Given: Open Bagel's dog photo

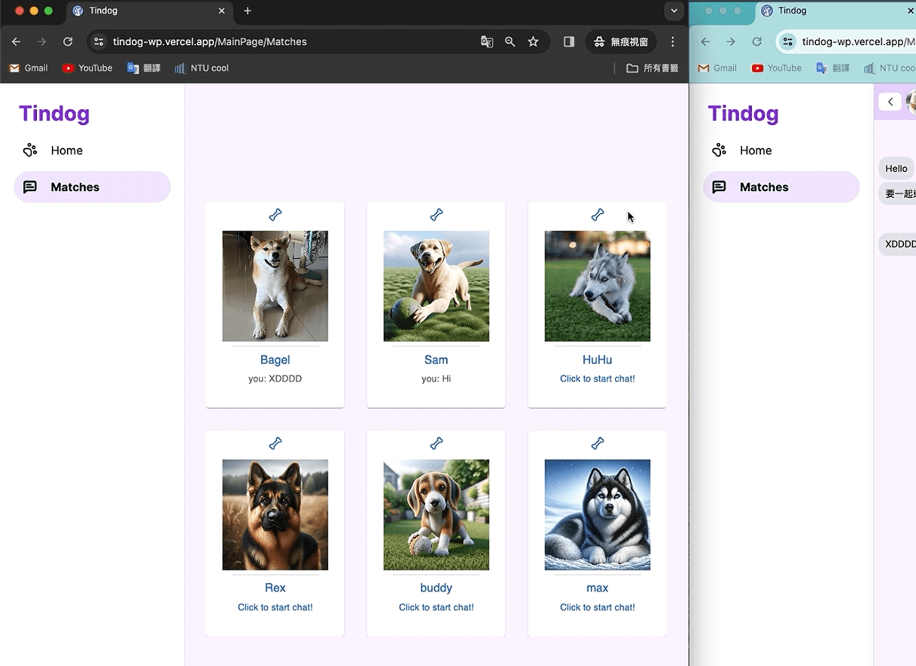Looking at the screenshot, I should [x=275, y=286].
